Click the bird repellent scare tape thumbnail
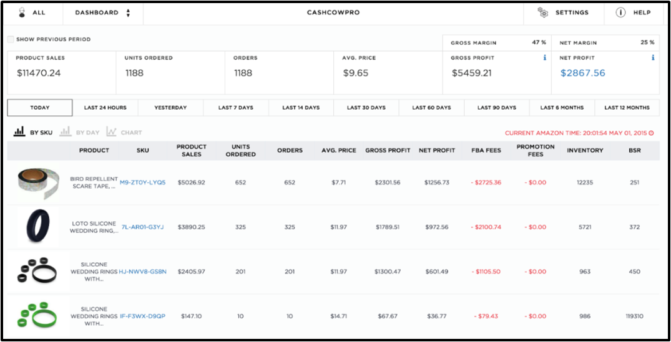 (37, 183)
